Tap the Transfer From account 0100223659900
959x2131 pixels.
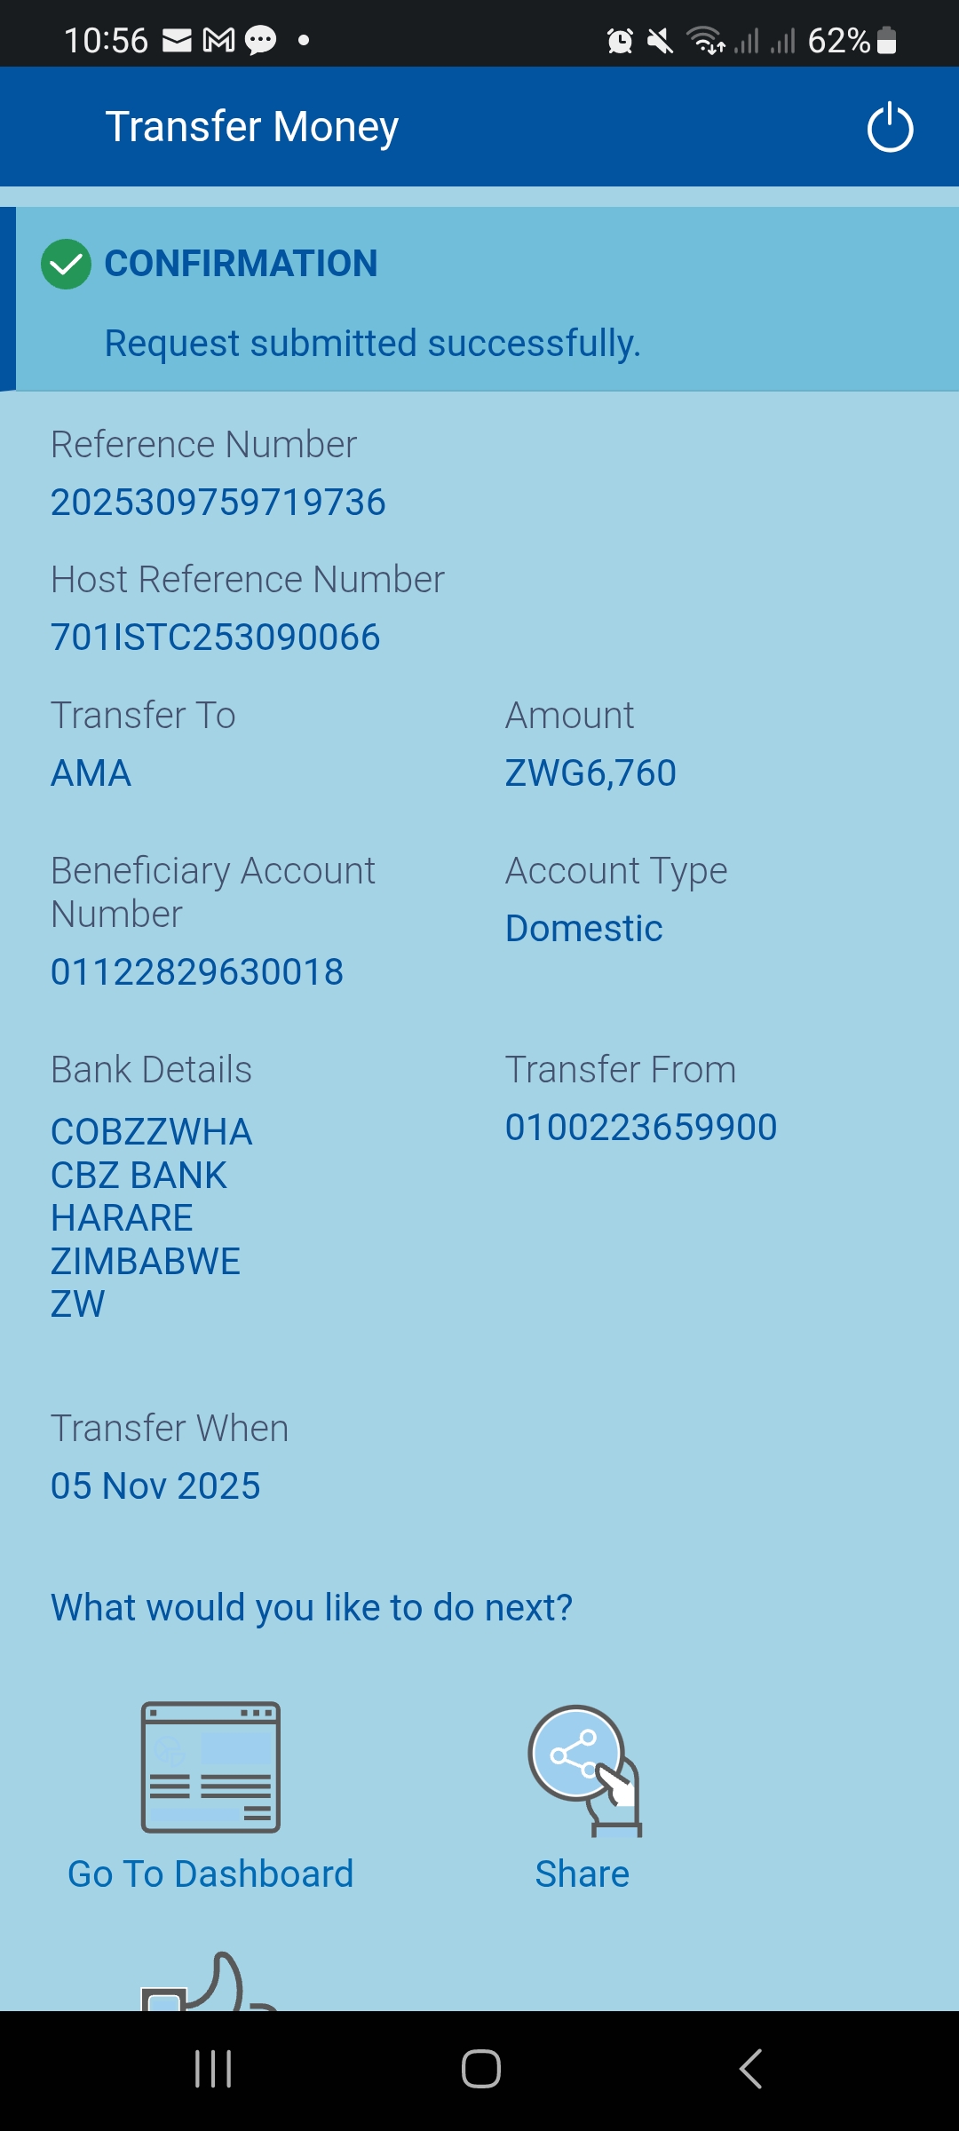(x=641, y=1128)
